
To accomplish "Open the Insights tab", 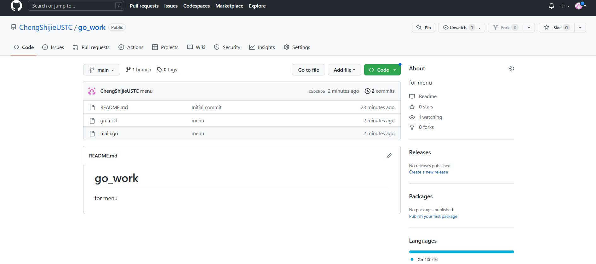I will coord(262,47).
